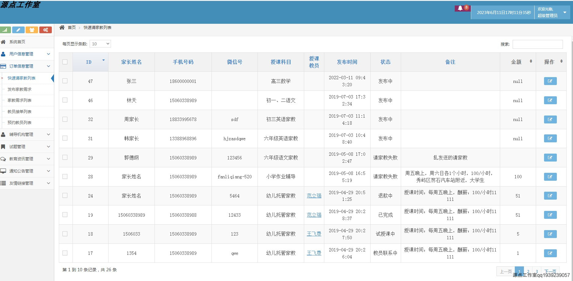Tick the checkbox beside 郭德纲's record
Screen dimensions: 573x281
tap(65, 158)
